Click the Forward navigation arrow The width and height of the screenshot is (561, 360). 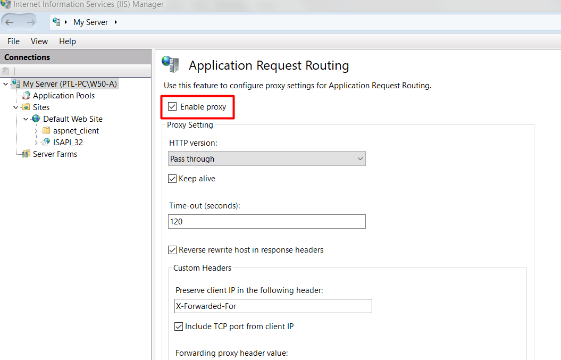tap(31, 22)
